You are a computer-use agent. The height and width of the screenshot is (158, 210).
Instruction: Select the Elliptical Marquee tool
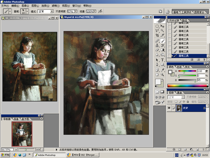tap(157, 26)
